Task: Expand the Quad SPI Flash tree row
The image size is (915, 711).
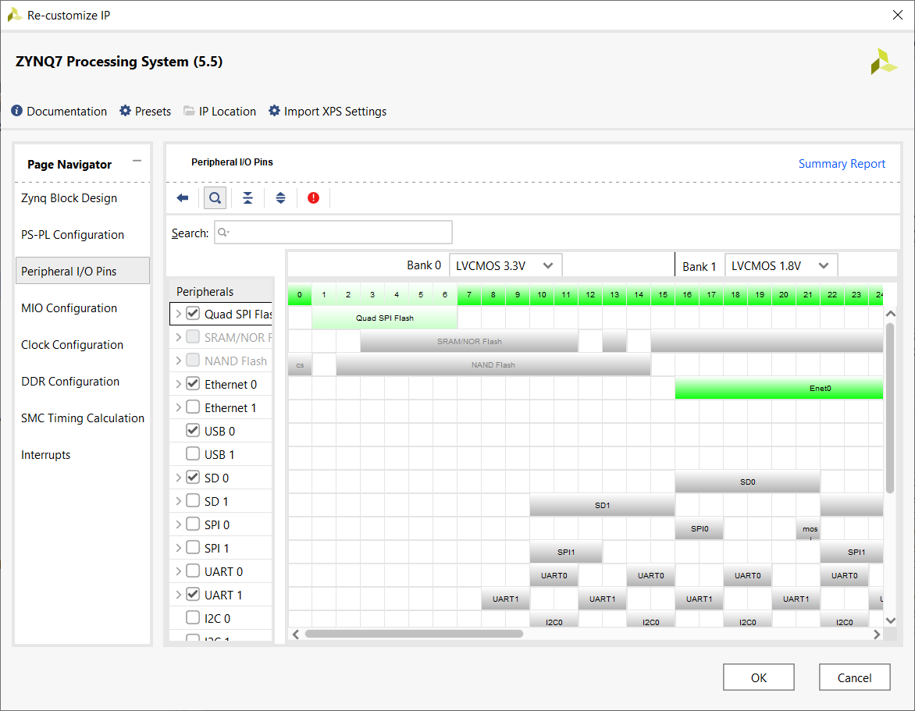Action: click(179, 314)
